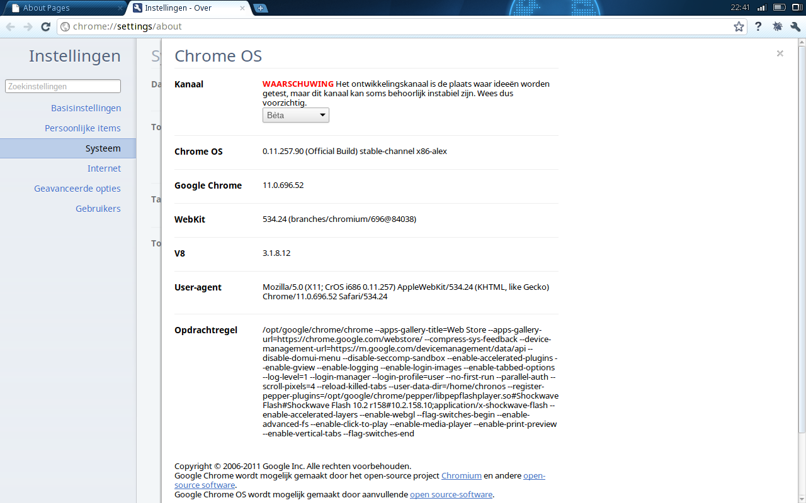Open the Internet settings section
Image resolution: width=806 pixels, height=503 pixels.
point(104,169)
